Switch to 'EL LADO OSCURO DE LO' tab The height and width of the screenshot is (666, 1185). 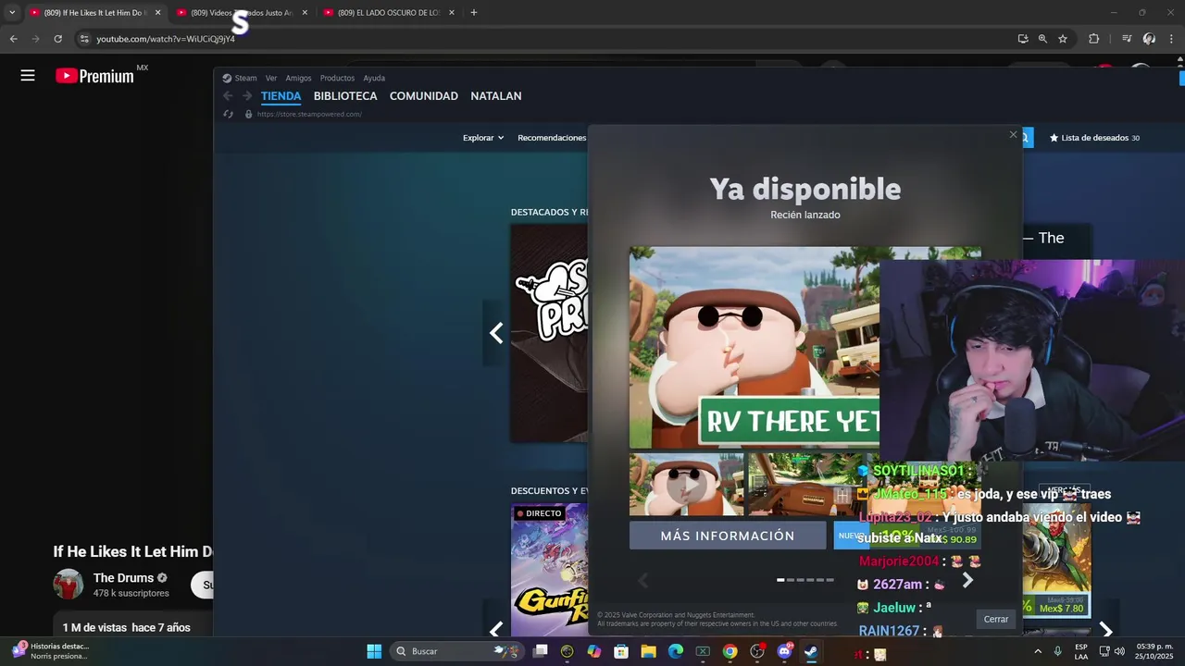point(388,13)
